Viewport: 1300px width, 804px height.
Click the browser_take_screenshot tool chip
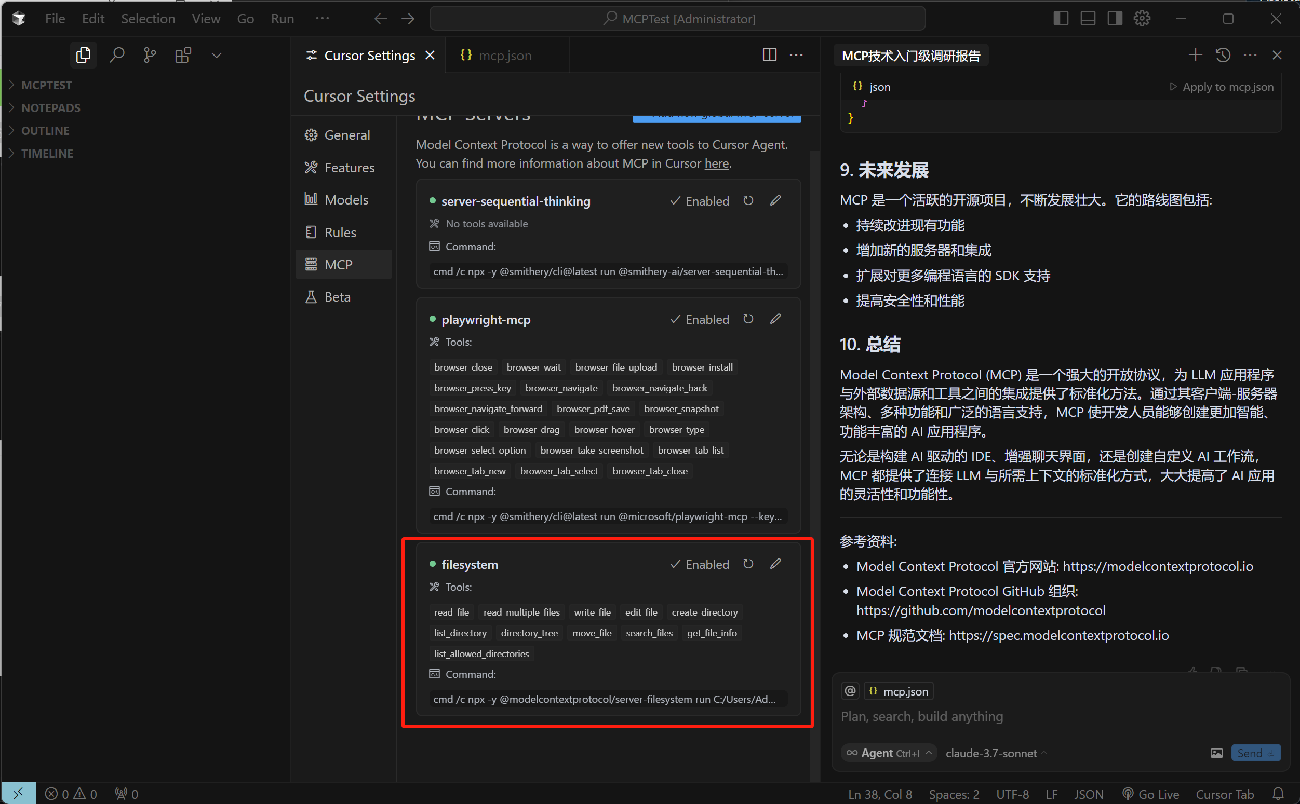coord(592,451)
